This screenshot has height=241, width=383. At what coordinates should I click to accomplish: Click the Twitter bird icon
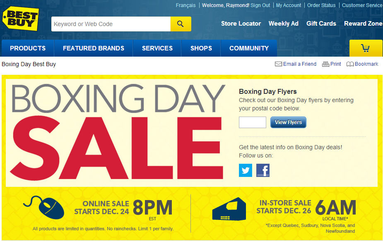click(246, 170)
